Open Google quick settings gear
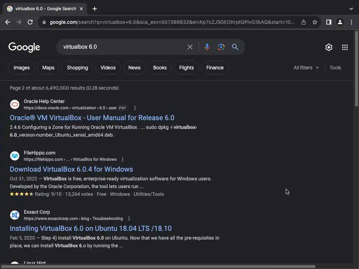Image resolution: width=359 pixels, height=269 pixels. click(x=329, y=47)
